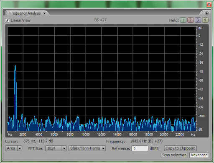
Task: Click the Advanced button
Action: (199, 155)
